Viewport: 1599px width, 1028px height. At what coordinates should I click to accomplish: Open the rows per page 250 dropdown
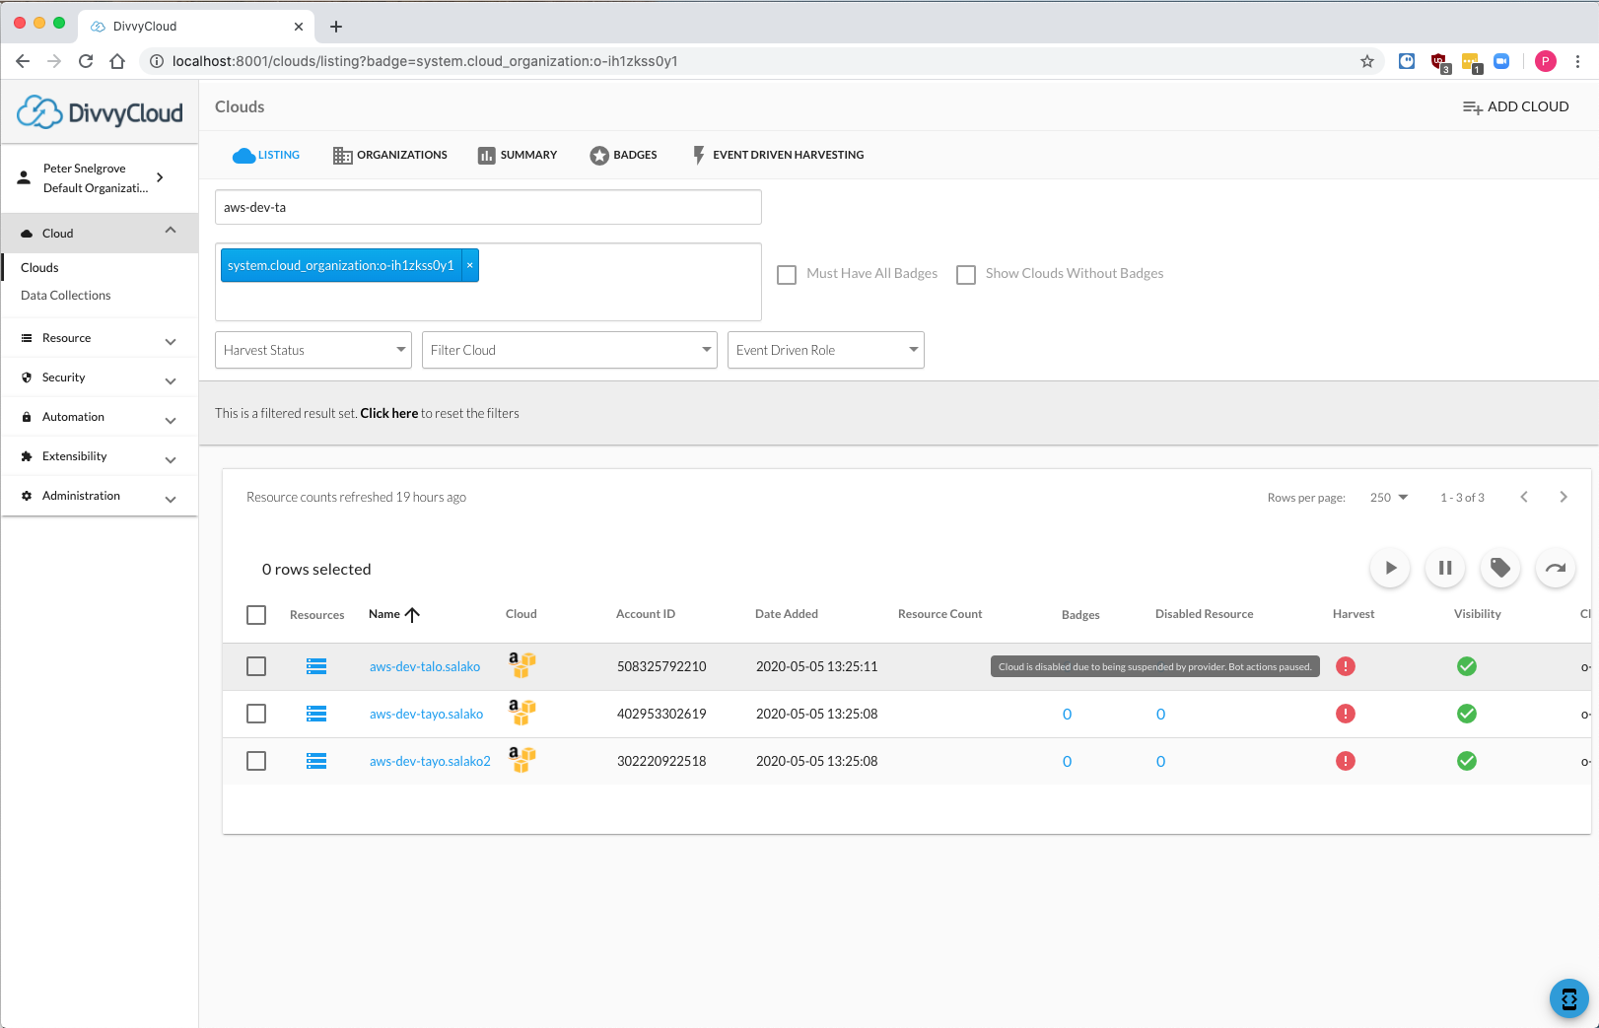point(1389,498)
